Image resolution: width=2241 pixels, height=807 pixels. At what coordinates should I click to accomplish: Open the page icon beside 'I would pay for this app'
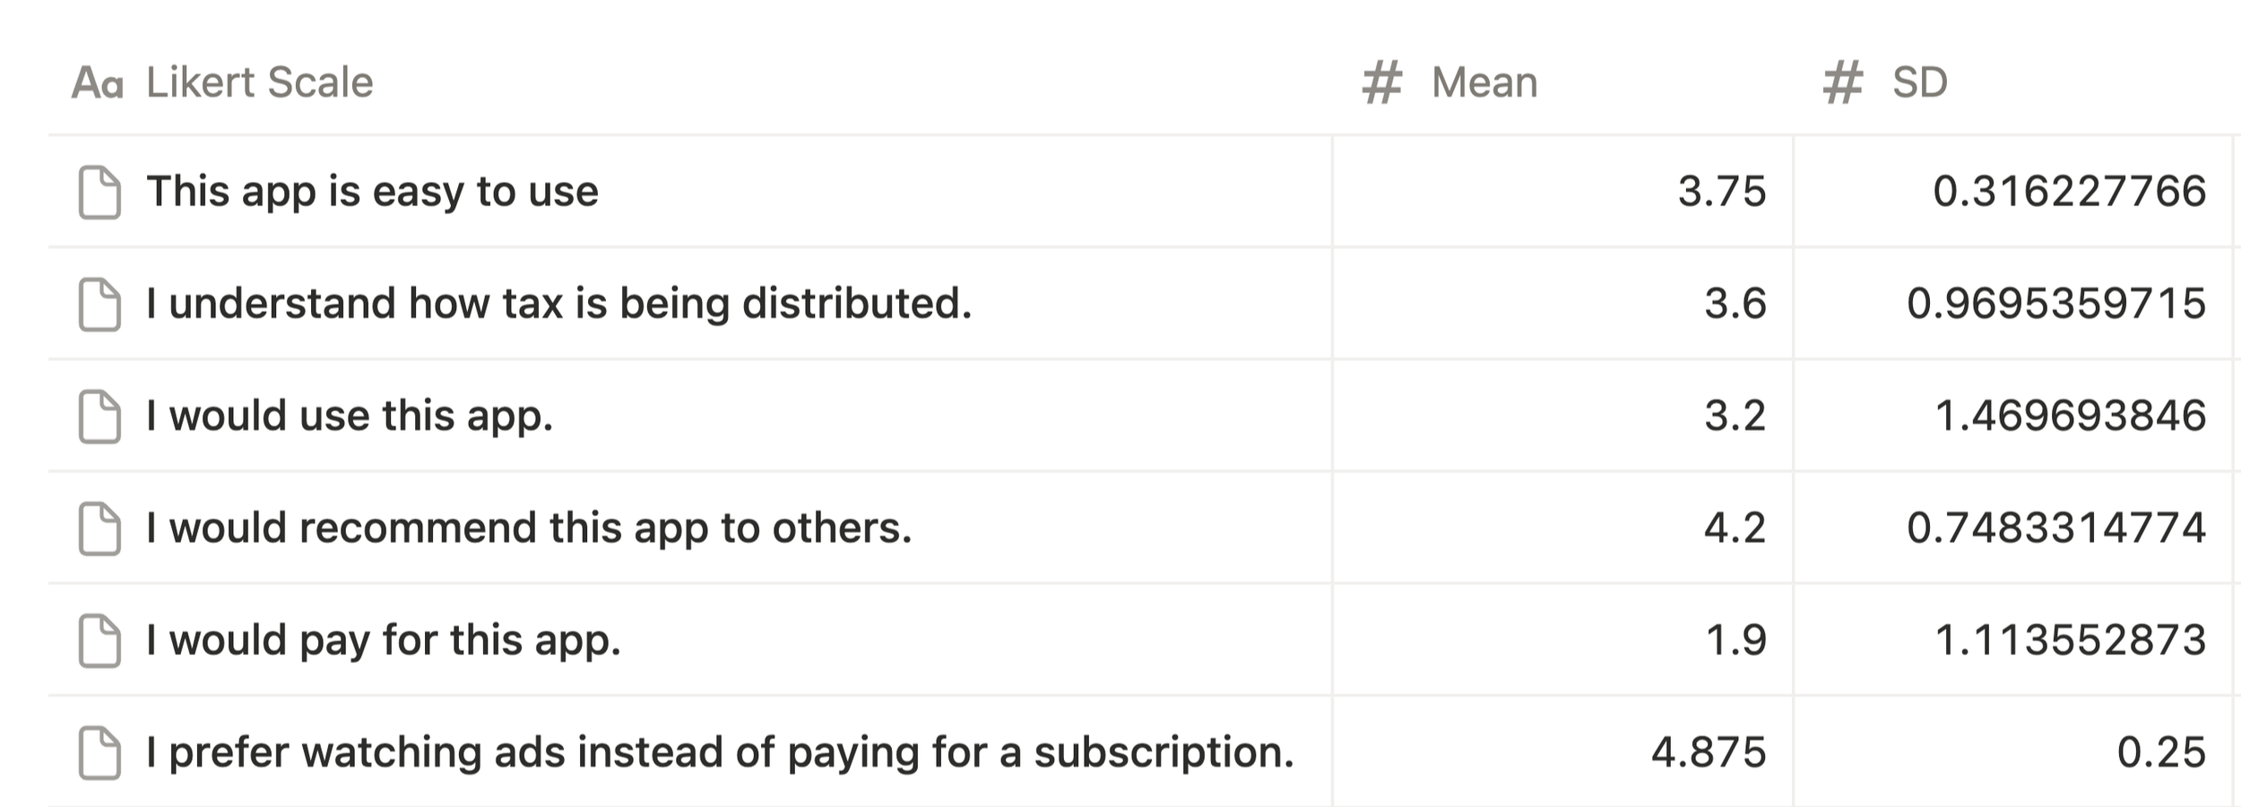(x=100, y=640)
